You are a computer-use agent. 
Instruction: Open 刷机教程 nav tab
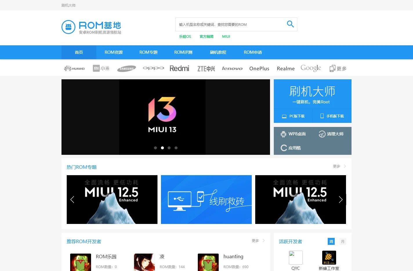point(218,52)
